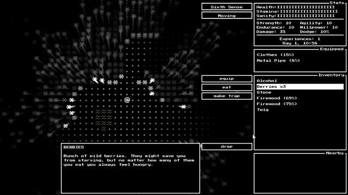Click the Health bar in Stats
This screenshot has width=348, height=195.
pos(295,7)
